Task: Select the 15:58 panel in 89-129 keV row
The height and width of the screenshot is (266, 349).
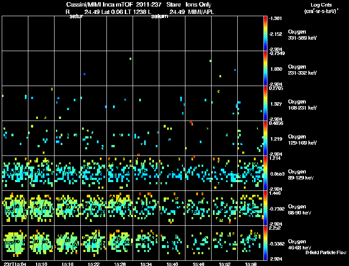Action: point(250,173)
